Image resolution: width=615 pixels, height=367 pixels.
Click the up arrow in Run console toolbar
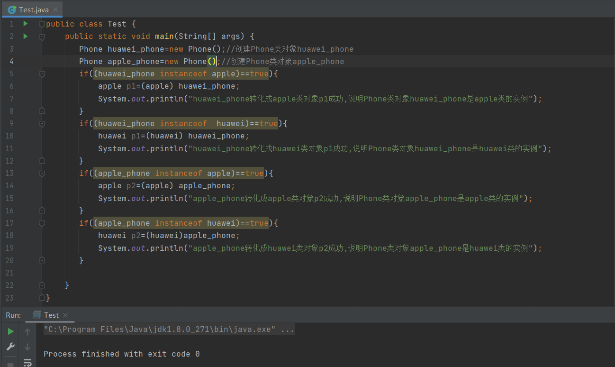click(x=27, y=332)
